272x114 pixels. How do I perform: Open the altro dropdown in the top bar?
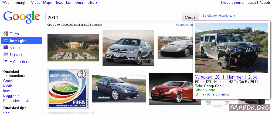point(93,3)
